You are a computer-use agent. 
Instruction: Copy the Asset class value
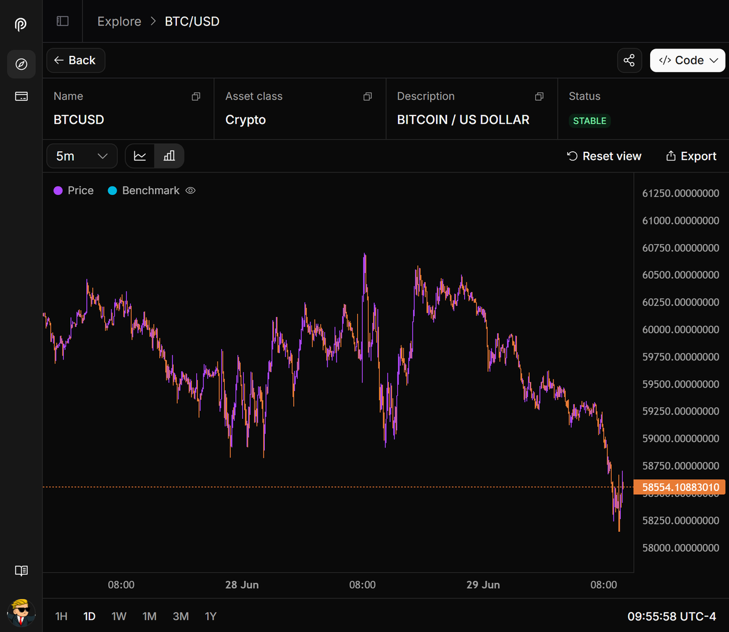coord(368,97)
